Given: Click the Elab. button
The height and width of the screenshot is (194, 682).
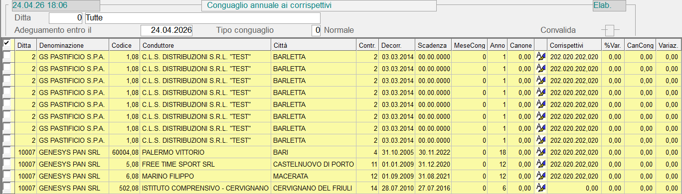Looking at the screenshot, I should pyautogui.click(x=609, y=6).
